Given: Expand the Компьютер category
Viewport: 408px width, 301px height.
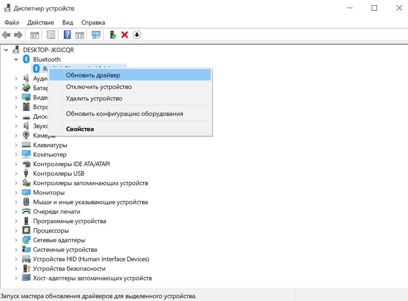Looking at the screenshot, I should click(16, 155).
